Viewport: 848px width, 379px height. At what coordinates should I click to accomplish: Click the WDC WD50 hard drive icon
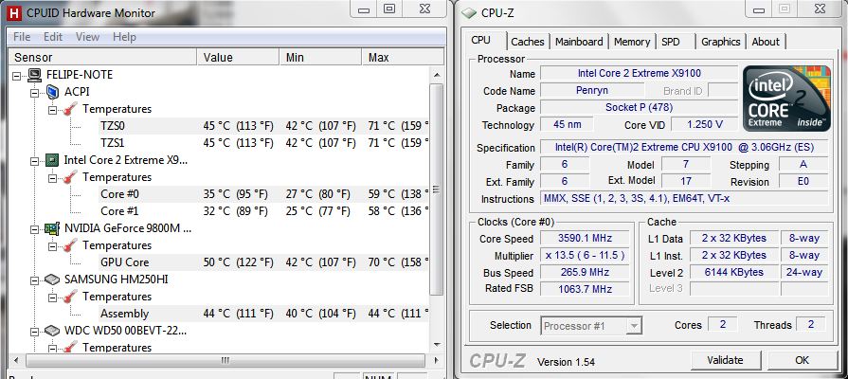click(52, 331)
